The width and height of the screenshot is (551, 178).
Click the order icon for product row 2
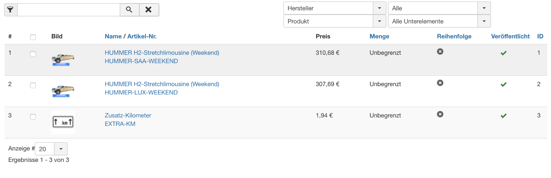point(440,83)
